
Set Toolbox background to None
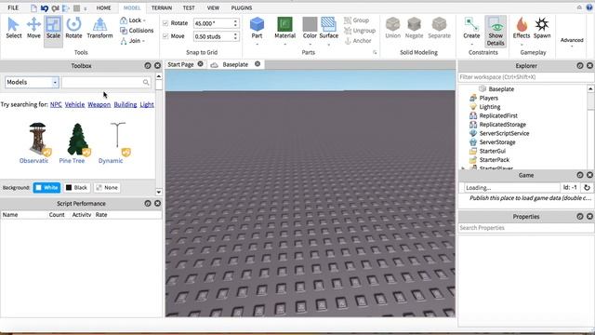point(107,188)
